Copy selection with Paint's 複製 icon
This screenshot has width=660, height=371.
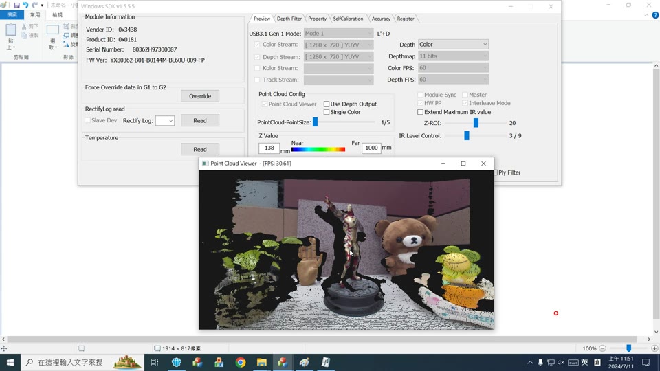(30, 35)
